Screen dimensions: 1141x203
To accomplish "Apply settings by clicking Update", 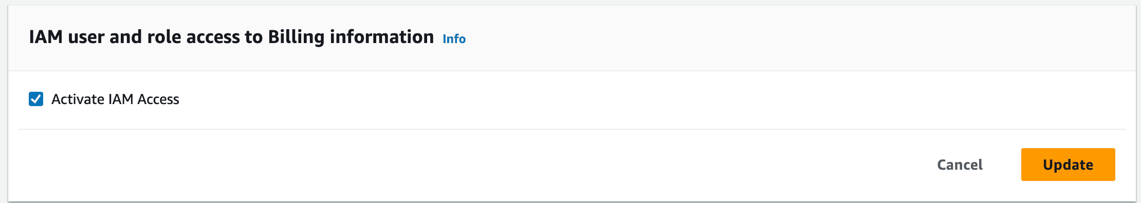I will (x=1068, y=165).
